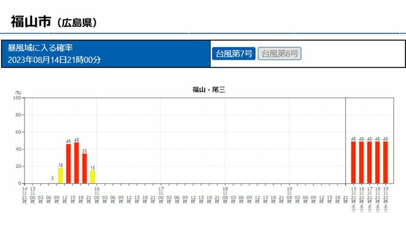Click the 福山市 page heading

[31, 21]
